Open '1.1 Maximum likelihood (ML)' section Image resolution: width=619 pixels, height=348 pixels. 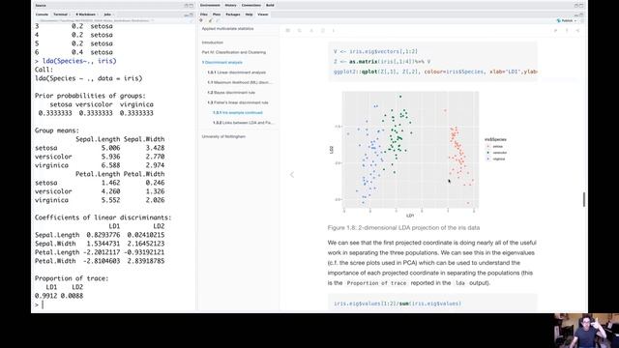click(x=239, y=82)
